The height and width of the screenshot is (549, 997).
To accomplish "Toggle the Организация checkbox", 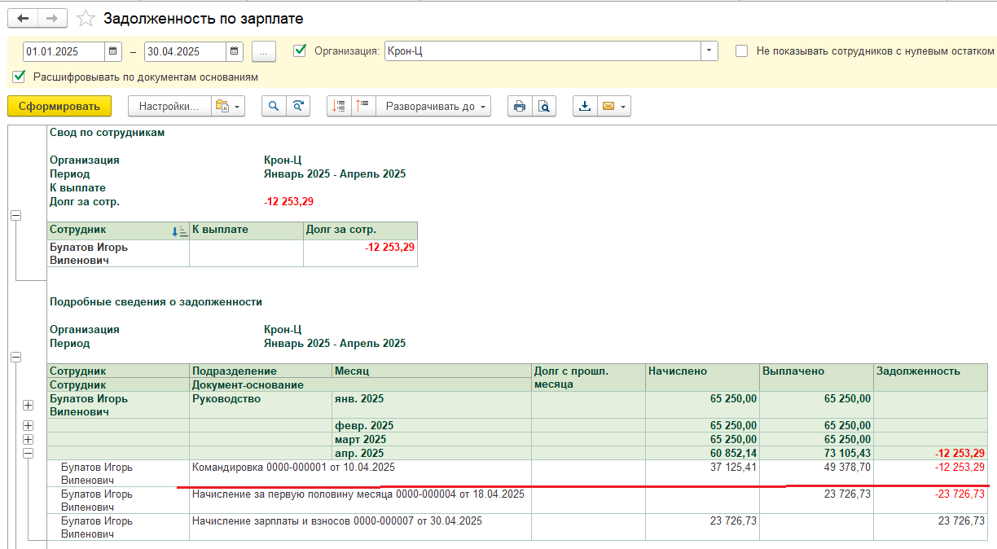I will (x=300, y=51).
